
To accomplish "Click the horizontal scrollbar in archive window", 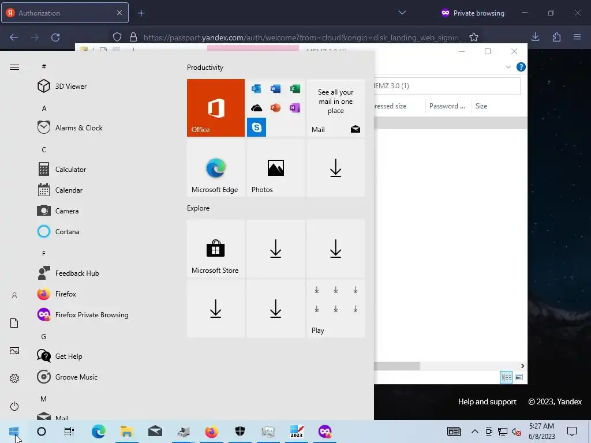I will [397, 366].
